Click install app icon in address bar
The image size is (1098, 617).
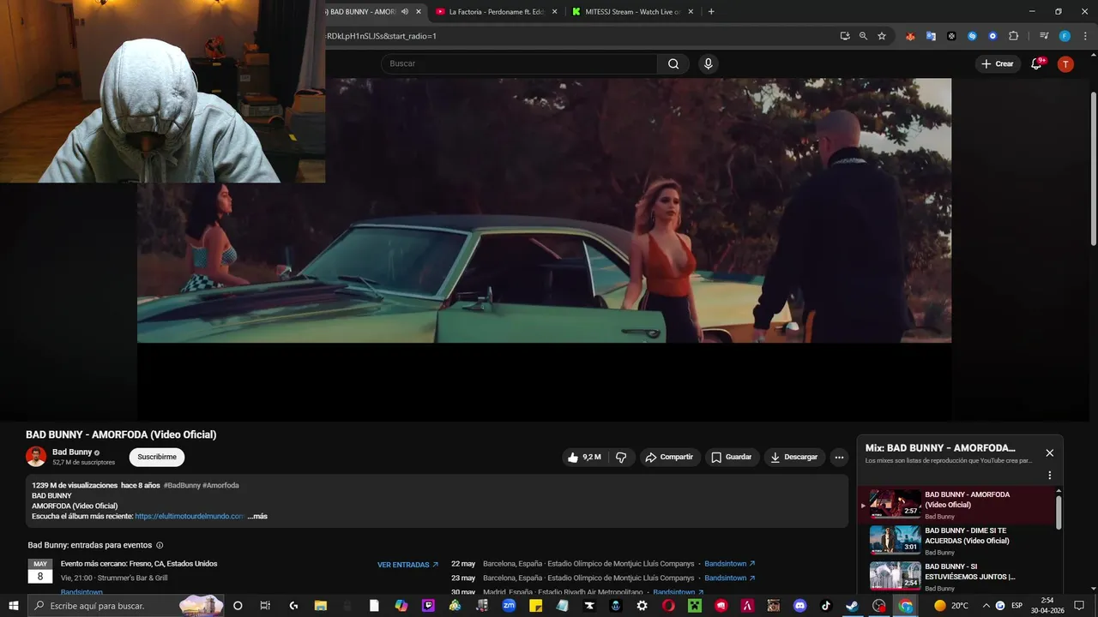coord(845,36)
